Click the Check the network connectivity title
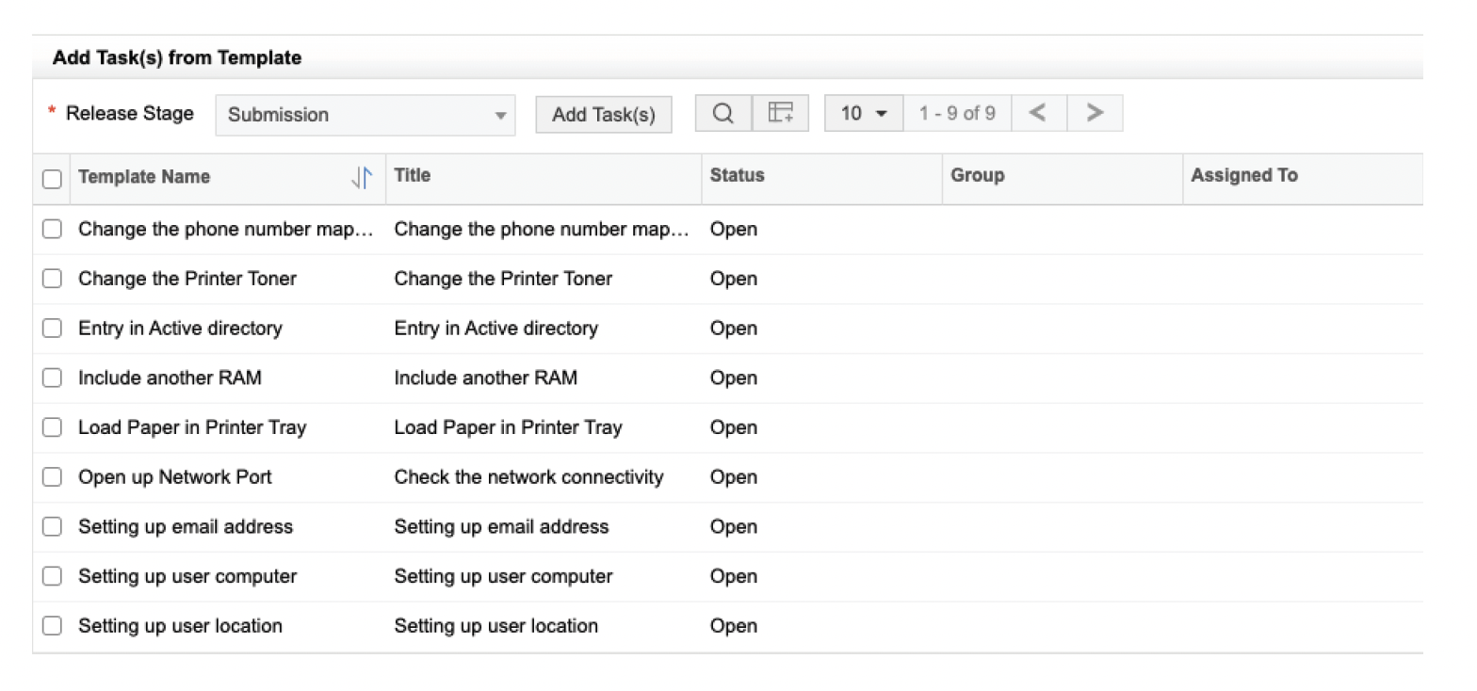The height and width of the screenshot is (691, 1477). pos(528,477)
